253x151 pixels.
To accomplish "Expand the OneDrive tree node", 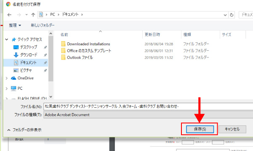I will click(x=7, y=78).
